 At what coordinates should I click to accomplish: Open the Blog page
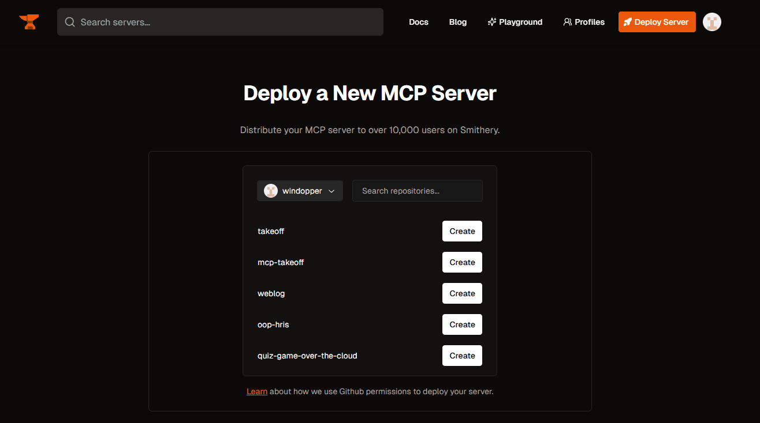click(458, 22)
